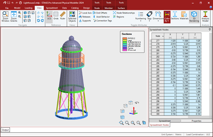Open the Properties tab below the spreadsheet
The width and height of the screenshot is (213, 137).
(196, 121)
